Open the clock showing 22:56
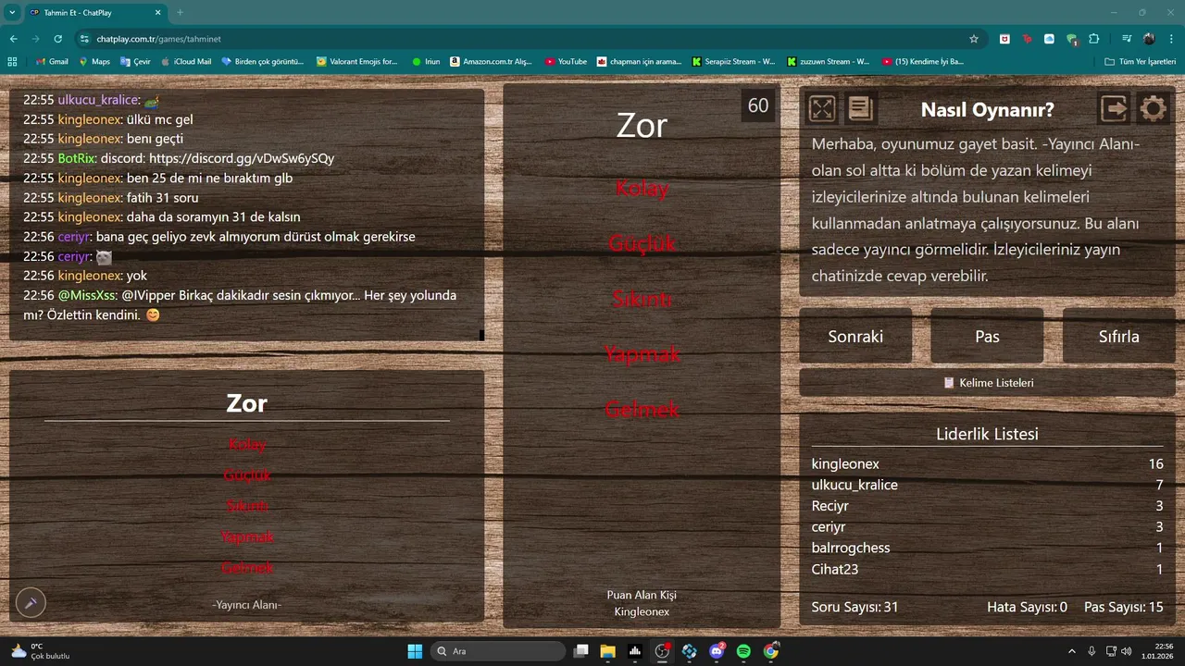The height and width of the screenshot is (666, 1185). point(1156,651)
